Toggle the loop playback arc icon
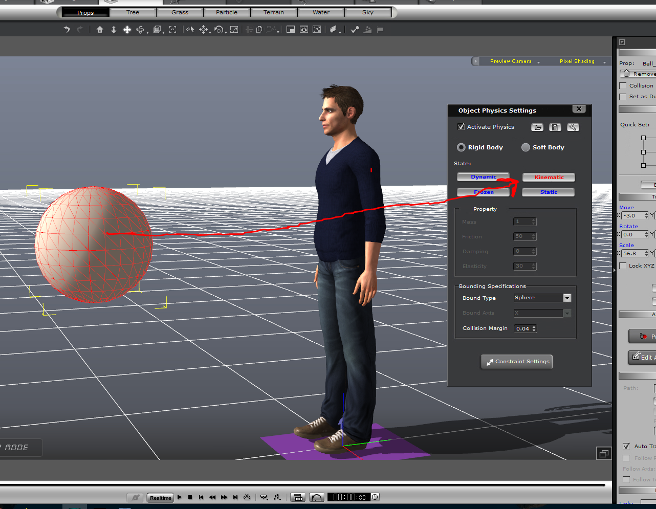656x509 pixels. [x=317, y=497]
